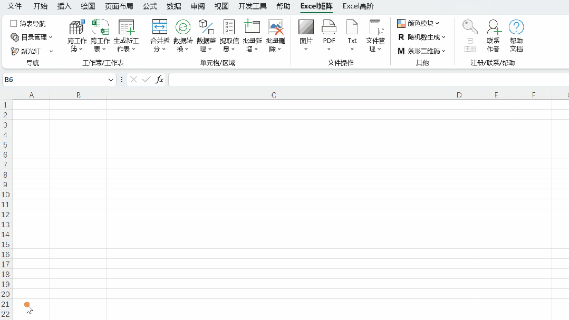The height and width of the screenshot is (320, 569).
Task: Select column D header
Action: pos(459,95)
